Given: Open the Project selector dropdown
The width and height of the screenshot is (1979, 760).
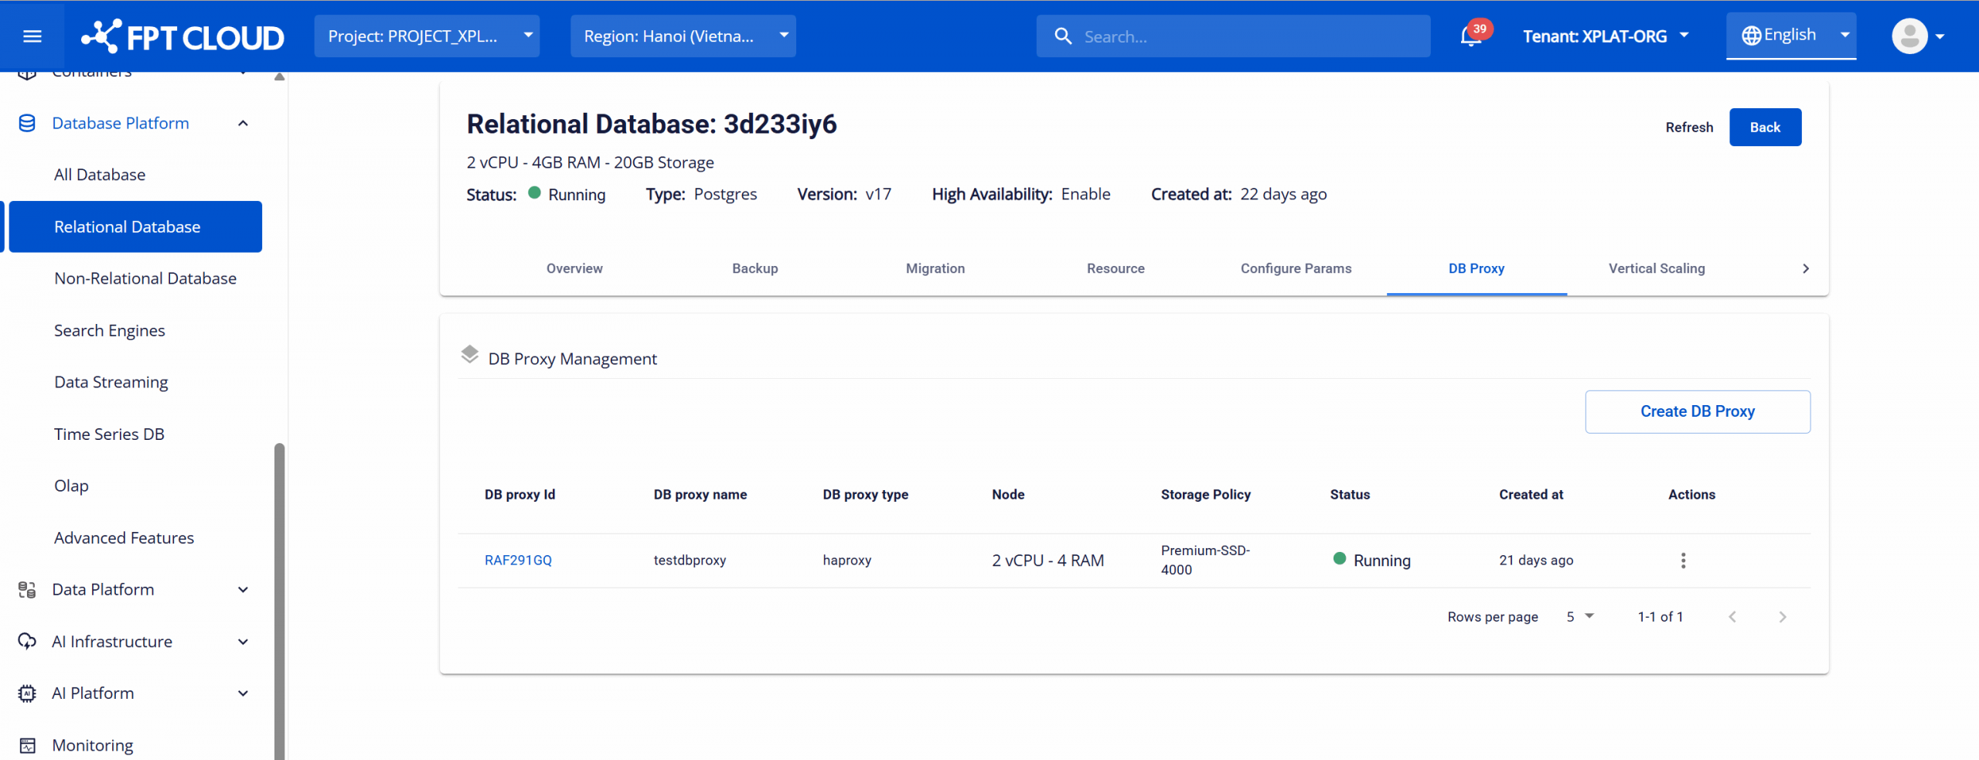Looking at the screenshot, I should click(x=427, y=36).
